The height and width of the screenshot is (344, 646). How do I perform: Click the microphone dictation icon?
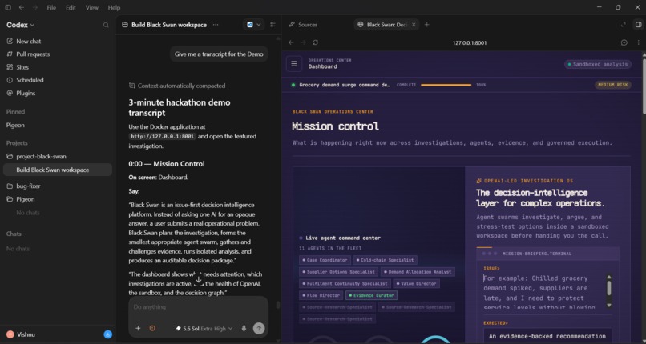[244, 328]
